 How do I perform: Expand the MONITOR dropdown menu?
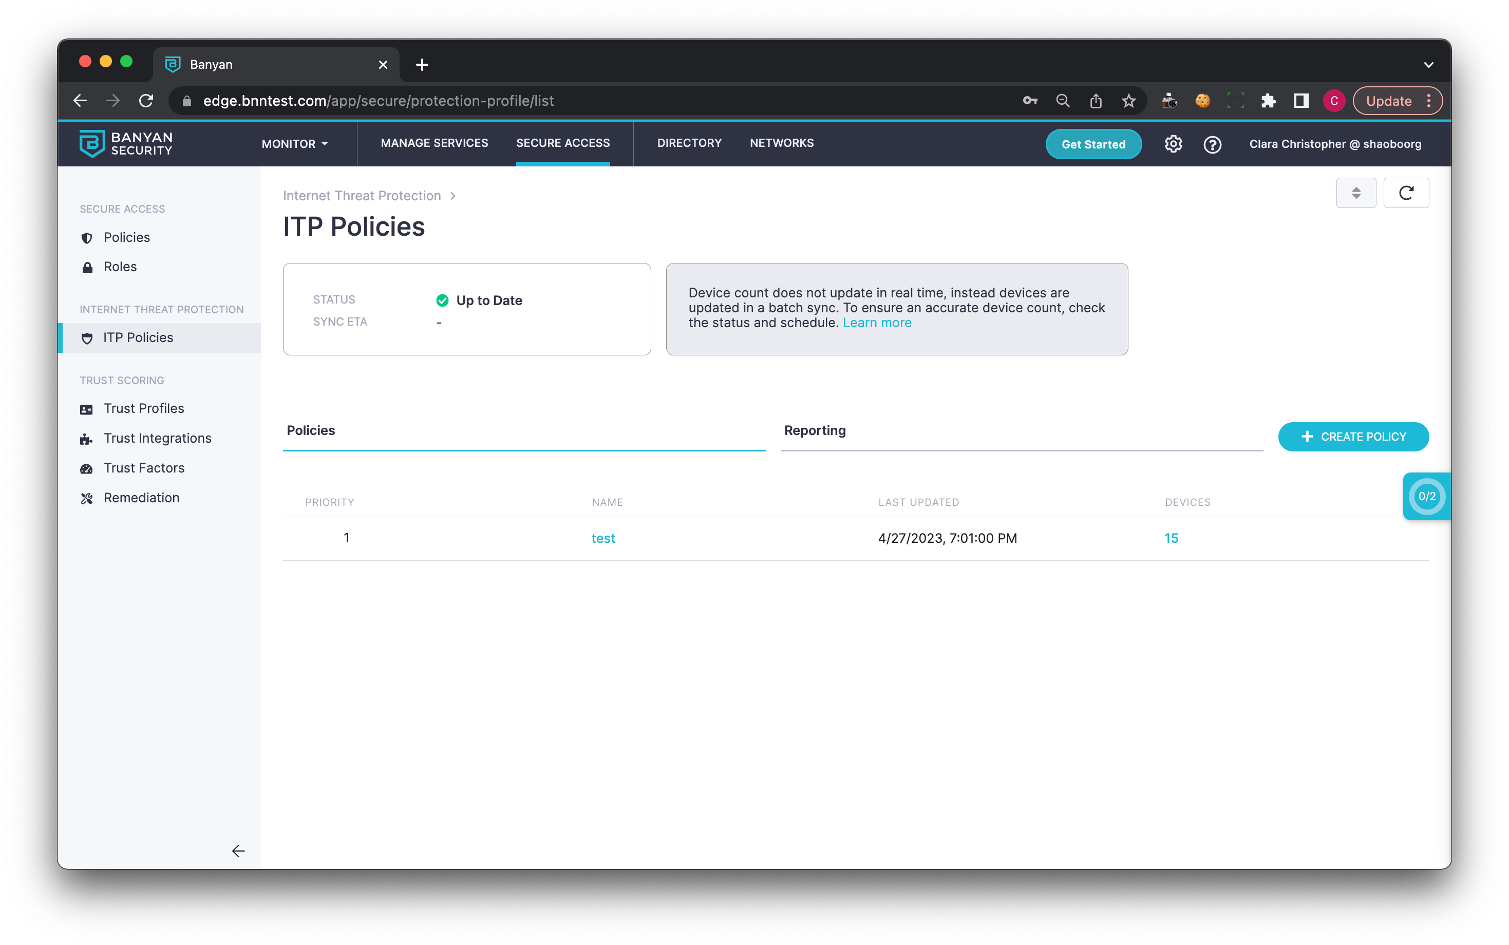(x=295, y=144)
